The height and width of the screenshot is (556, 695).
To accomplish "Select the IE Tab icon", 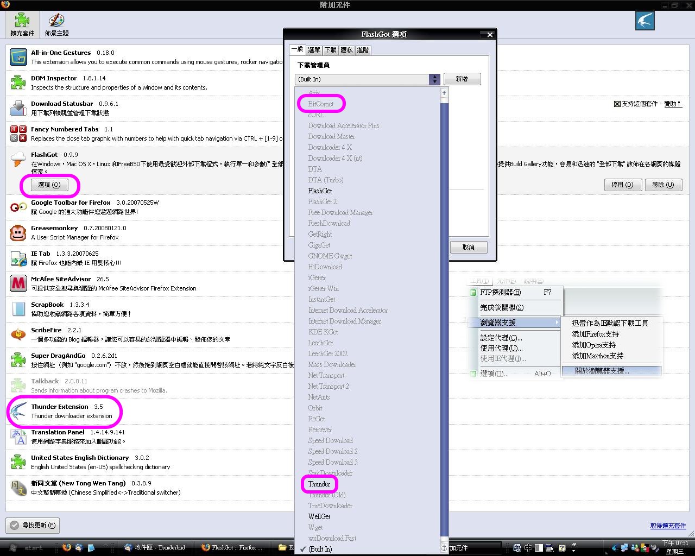I will coord(18,257).
